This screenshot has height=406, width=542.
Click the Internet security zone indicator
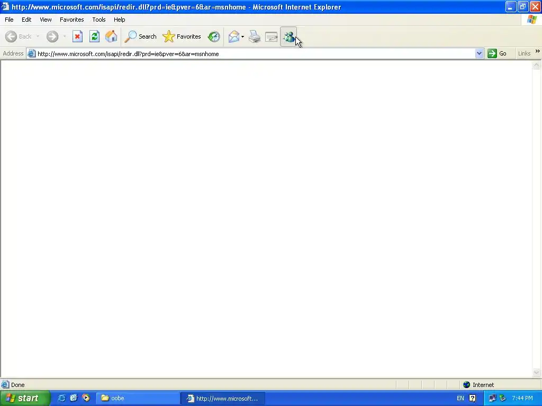pyautogui.click(x=478, y=385)
